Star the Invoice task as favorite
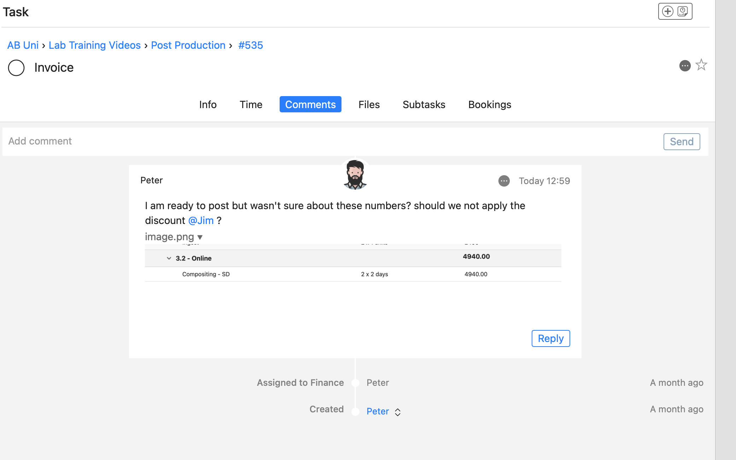 point(701,65)
